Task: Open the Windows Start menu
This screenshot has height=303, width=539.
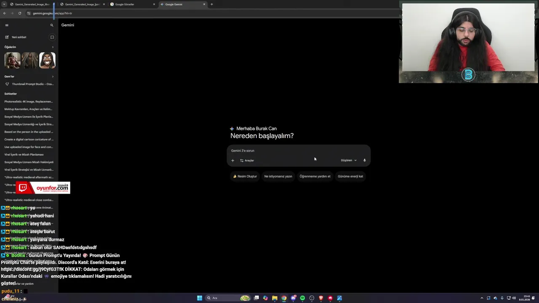Action: coord(200,298)
